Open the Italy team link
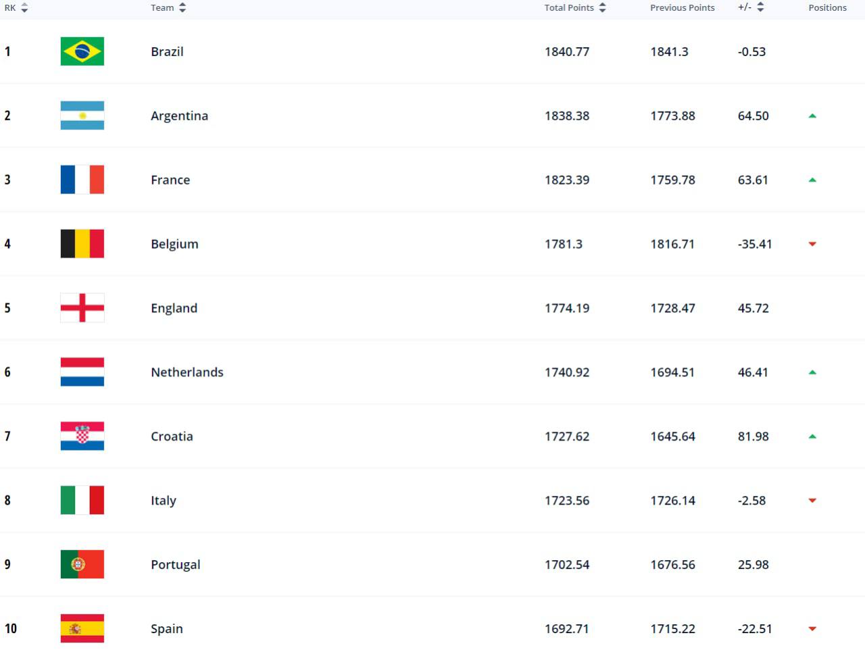Image resolution: width=865 pixels, height=650 pixels. pyautogui.click(x=164, y=501)
